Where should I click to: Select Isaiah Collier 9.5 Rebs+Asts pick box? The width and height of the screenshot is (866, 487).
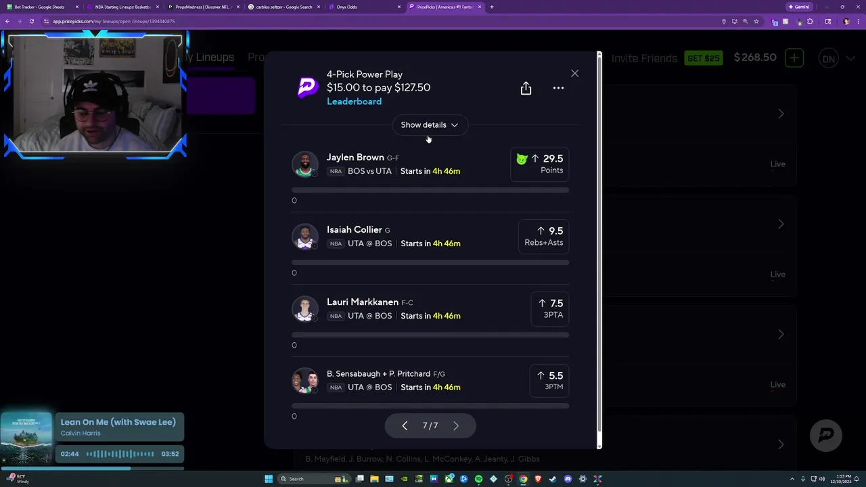543,237
